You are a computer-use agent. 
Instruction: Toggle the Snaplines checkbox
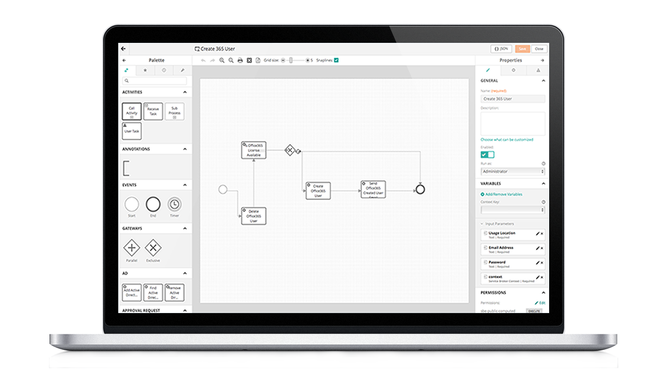(x=336, y=60)
